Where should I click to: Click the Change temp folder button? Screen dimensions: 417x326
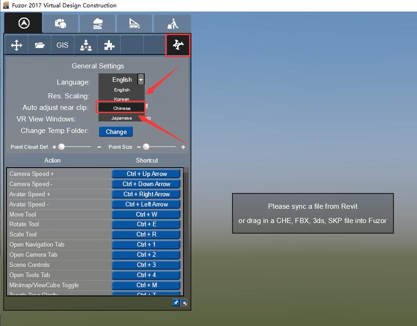pos(116,132)
